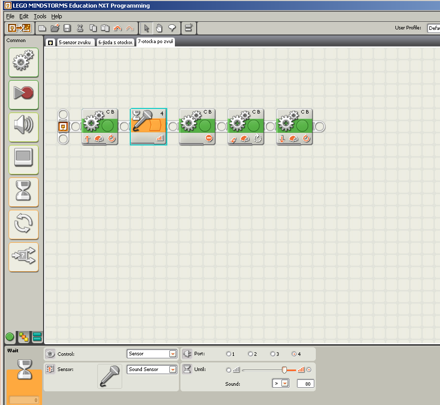Screen dimensions: 440x405
Task: Select the Move block with stop sign
Action: (197, 127)
